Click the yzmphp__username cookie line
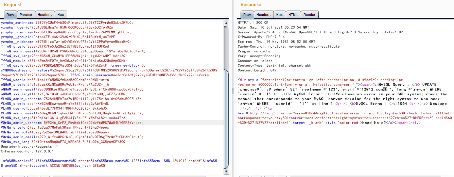Screen dimensions: 454x177 pos(66,32)
